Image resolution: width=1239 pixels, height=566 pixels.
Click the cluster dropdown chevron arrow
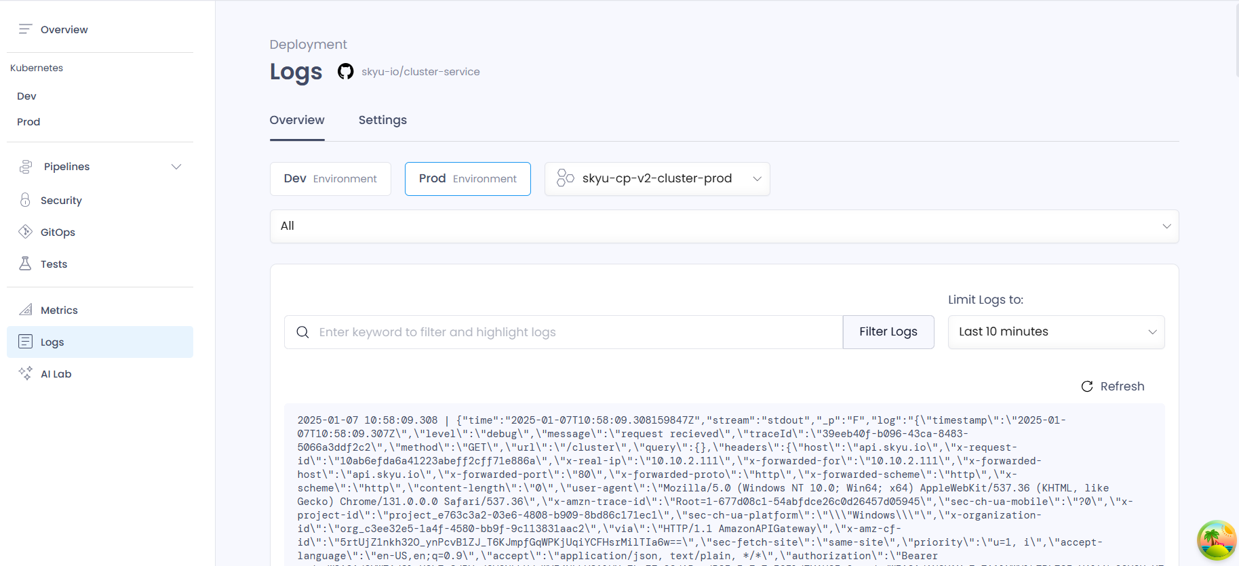[x=758, y=179]
